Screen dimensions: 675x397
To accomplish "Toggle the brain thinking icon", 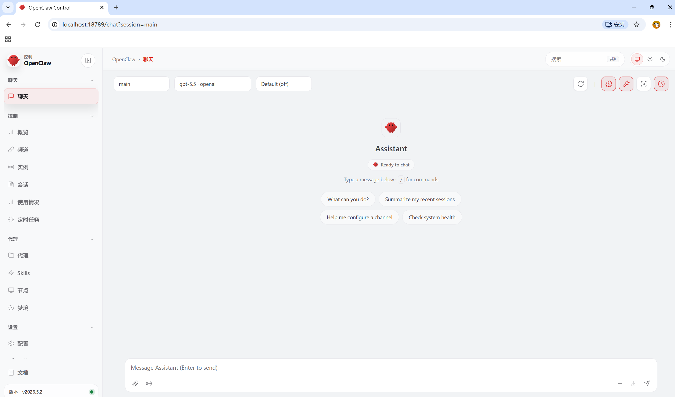I will pyautogui.click(x=609, y=84).
